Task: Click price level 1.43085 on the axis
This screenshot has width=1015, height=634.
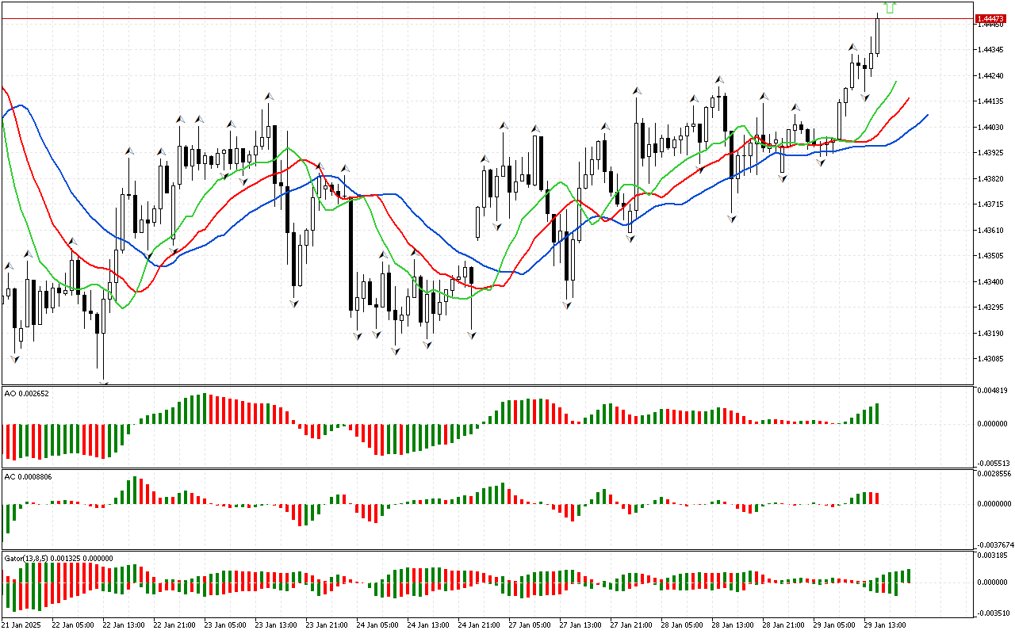Action: pyautogui.click(x=991, y=359)
